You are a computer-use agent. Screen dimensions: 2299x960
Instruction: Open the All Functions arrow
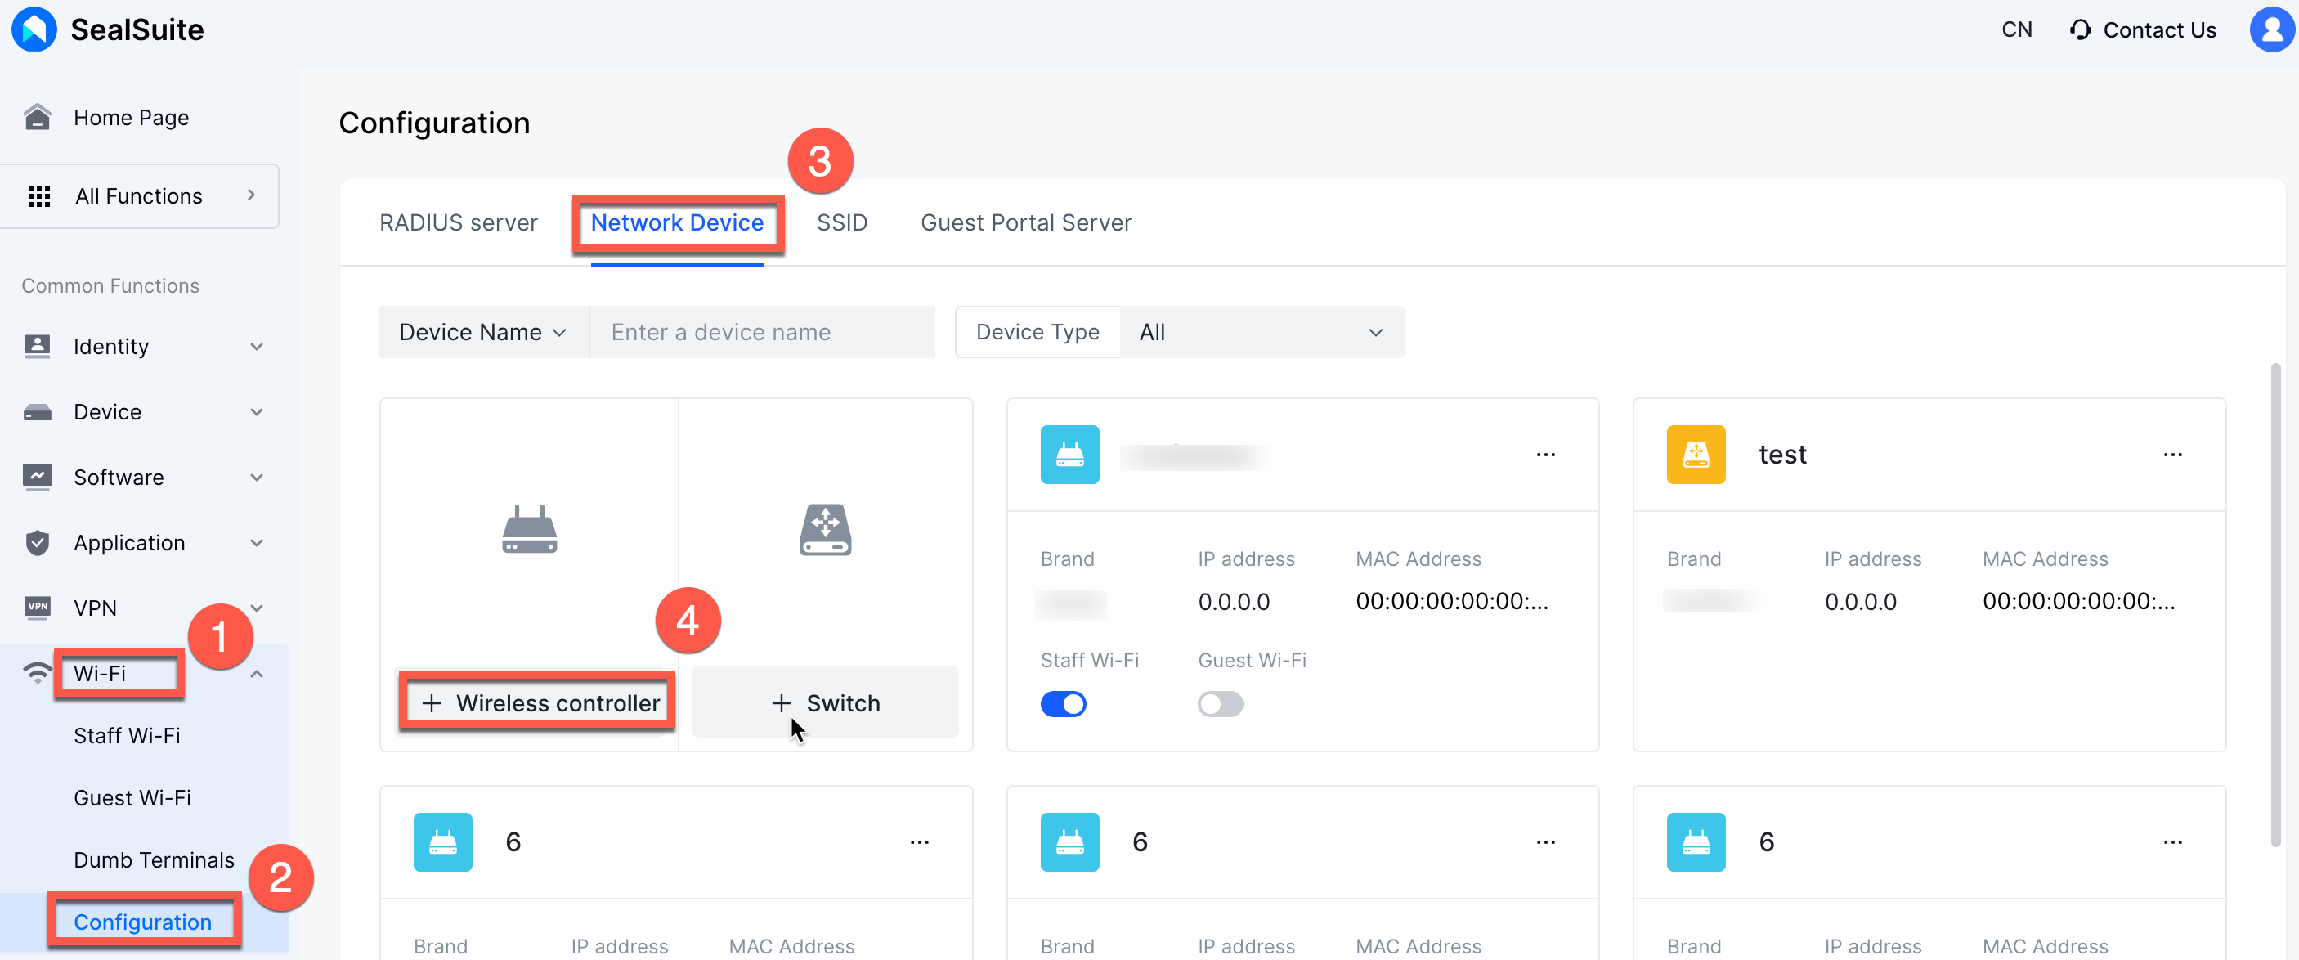[252, 195]
